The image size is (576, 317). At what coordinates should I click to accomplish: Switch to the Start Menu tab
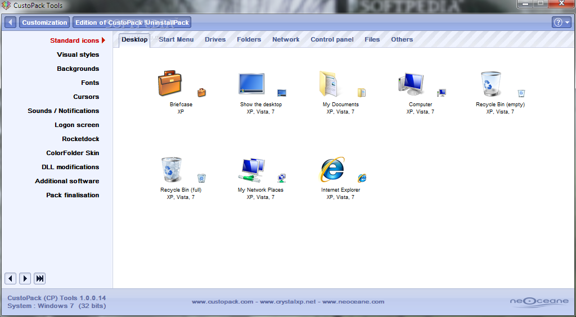(x=176, y=39)
